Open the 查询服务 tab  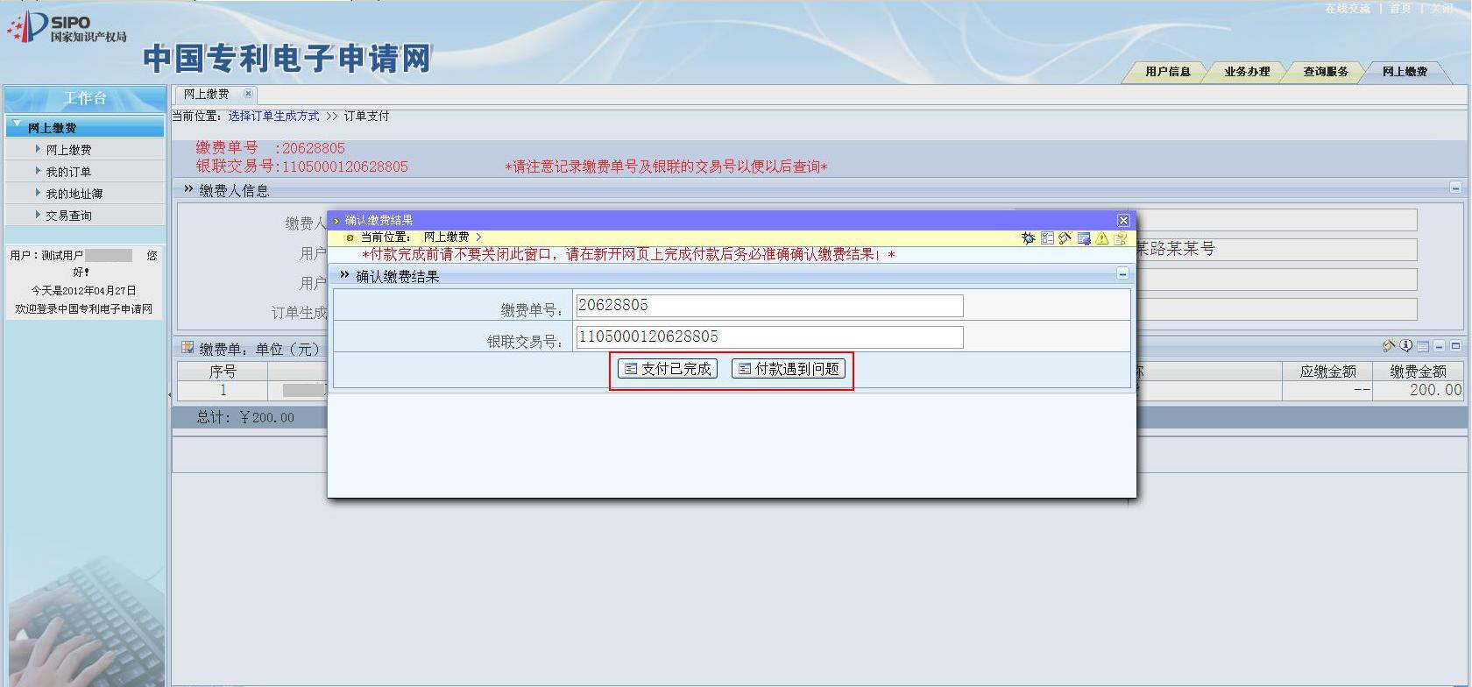1326,72
